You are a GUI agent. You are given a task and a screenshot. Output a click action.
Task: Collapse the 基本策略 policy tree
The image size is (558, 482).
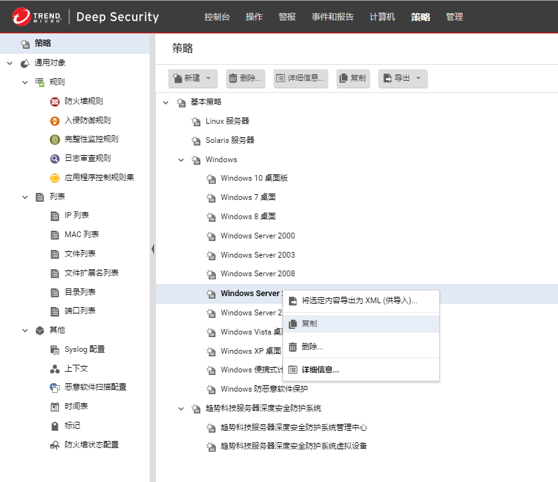pos(166,103)
